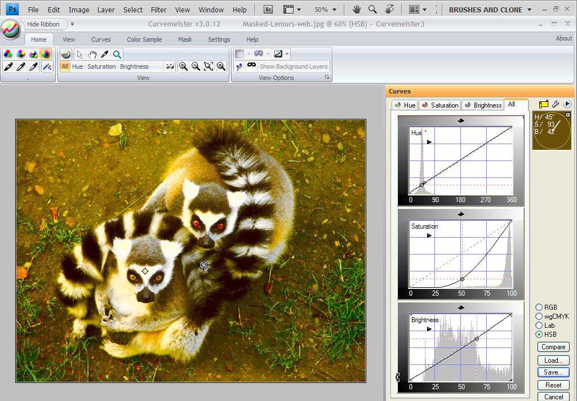This screenshot has width=577, height=401.
Task: Click the Load... button
Action: coord(553,360)
